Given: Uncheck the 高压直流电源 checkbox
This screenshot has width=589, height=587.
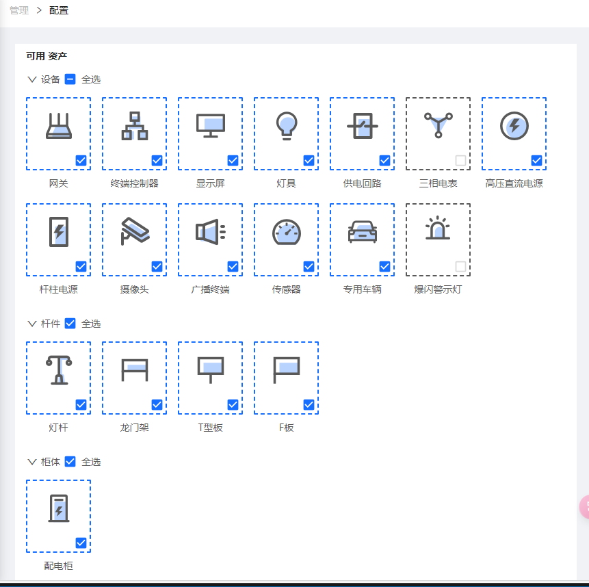Looking at the screenshot, I should pyautogui.click(x=536, y=160).
